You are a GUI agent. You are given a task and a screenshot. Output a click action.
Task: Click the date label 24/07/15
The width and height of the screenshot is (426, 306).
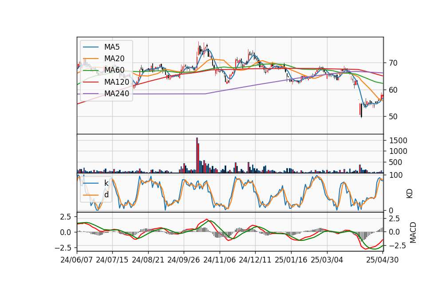[x=112, y=260]
